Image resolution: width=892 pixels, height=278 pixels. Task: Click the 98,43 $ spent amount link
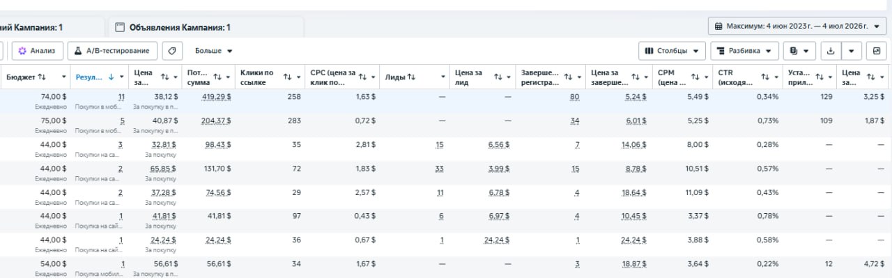[x=219, y=144]
